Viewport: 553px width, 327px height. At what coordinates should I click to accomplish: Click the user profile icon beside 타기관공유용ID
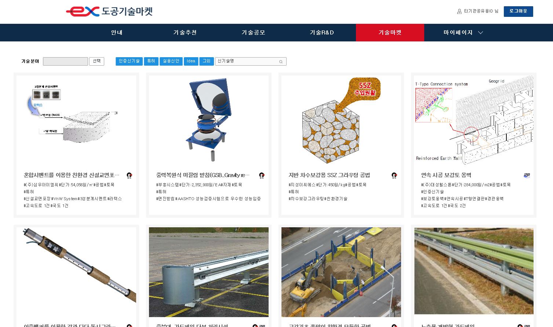tap(459, 11)
